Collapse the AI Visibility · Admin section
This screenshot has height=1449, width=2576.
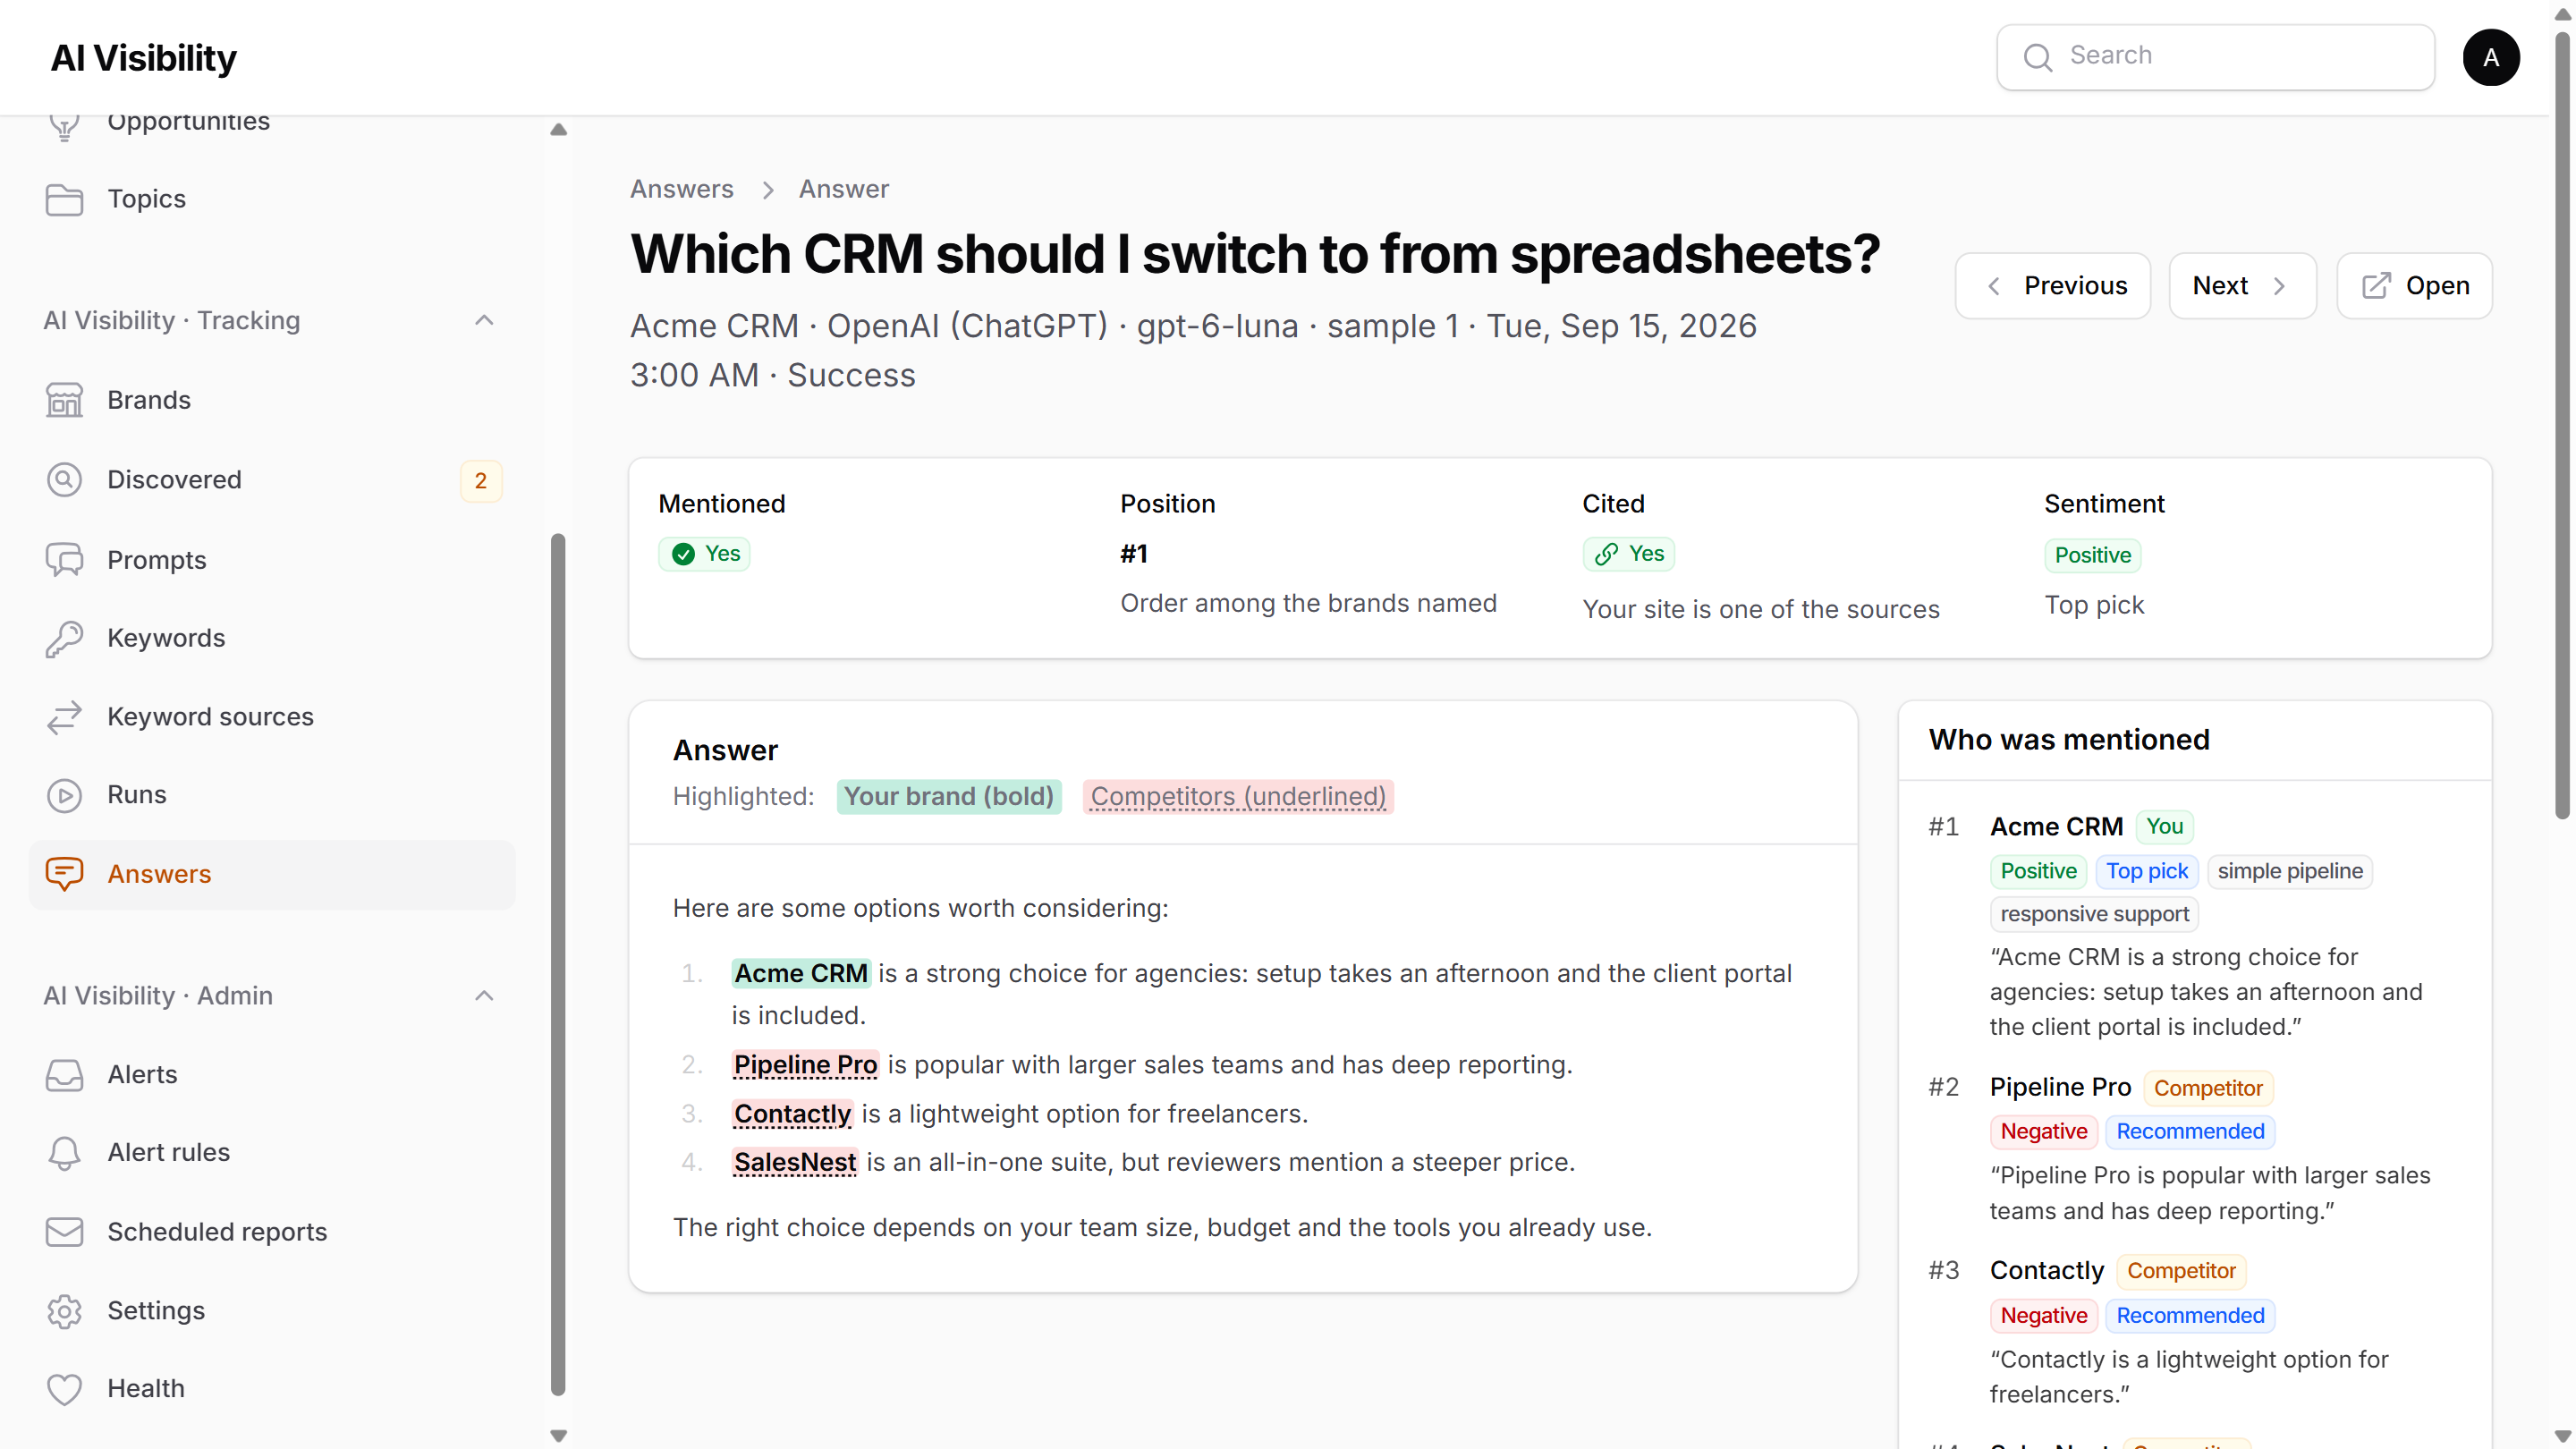pos(484,996)
